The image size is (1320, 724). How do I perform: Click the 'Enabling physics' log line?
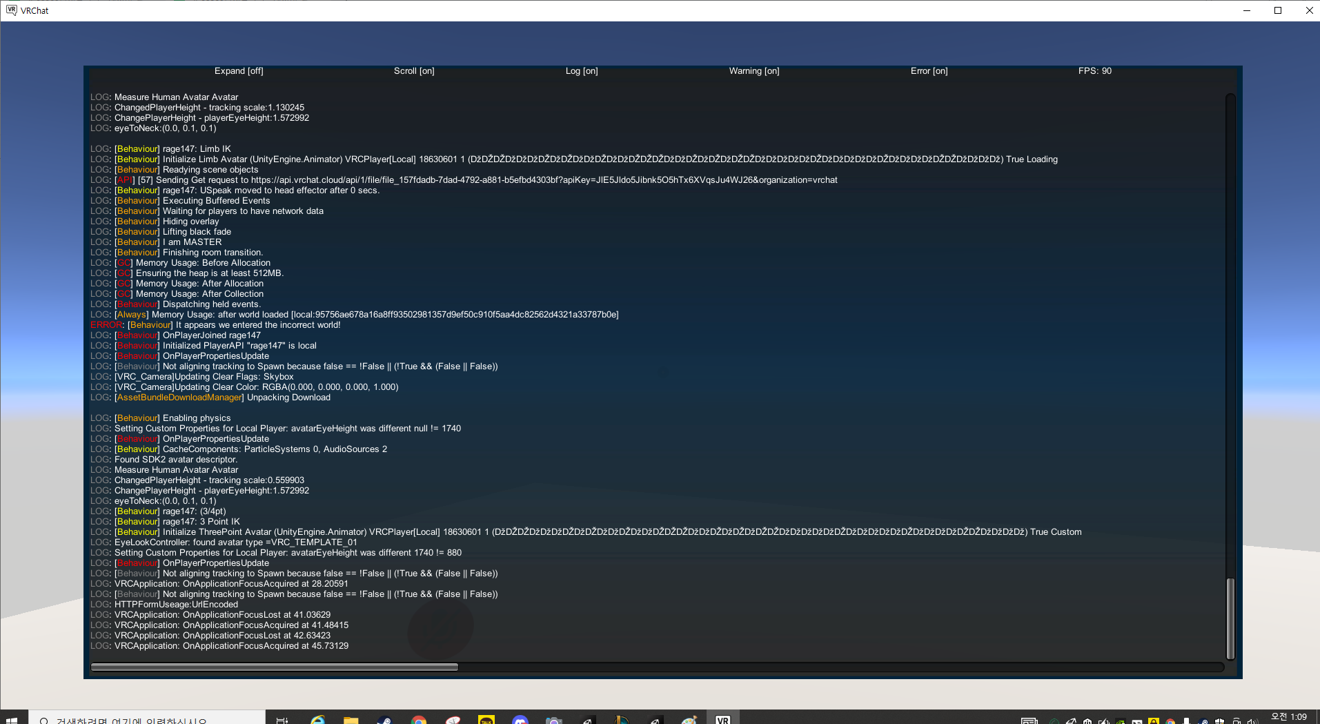pos(161,418)
